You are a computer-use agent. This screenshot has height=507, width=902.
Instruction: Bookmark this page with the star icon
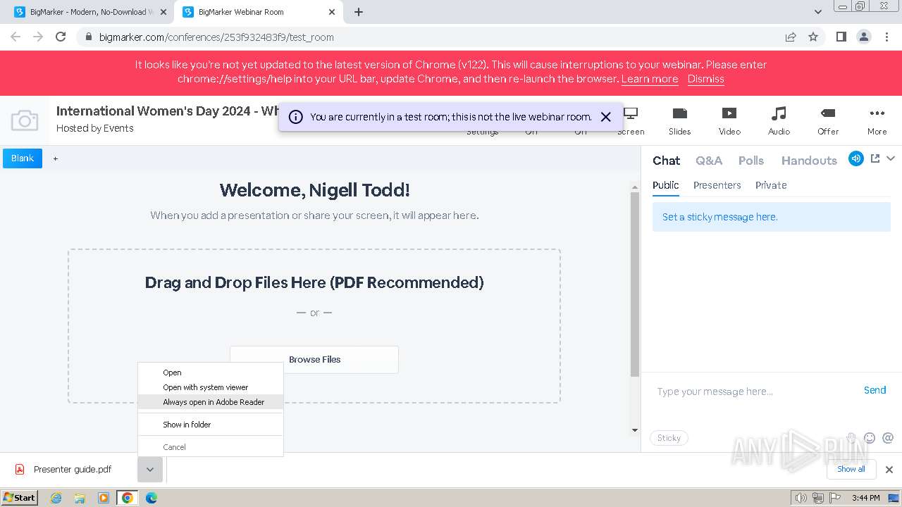click(813, 37)
